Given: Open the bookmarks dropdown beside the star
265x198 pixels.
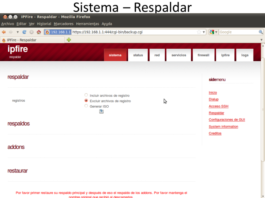Looking at the screenshot, I should tap(204, 32).
